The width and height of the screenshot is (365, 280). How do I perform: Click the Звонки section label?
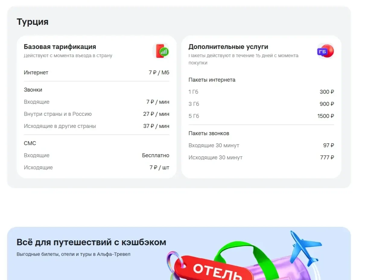coord(33,90)
